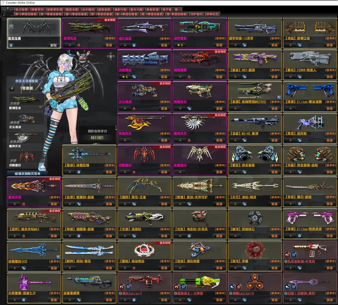The height and width of the screenshot is (305, 338).
Task: Switch to next custom weapon set arrow
Action: coord(41,88)
